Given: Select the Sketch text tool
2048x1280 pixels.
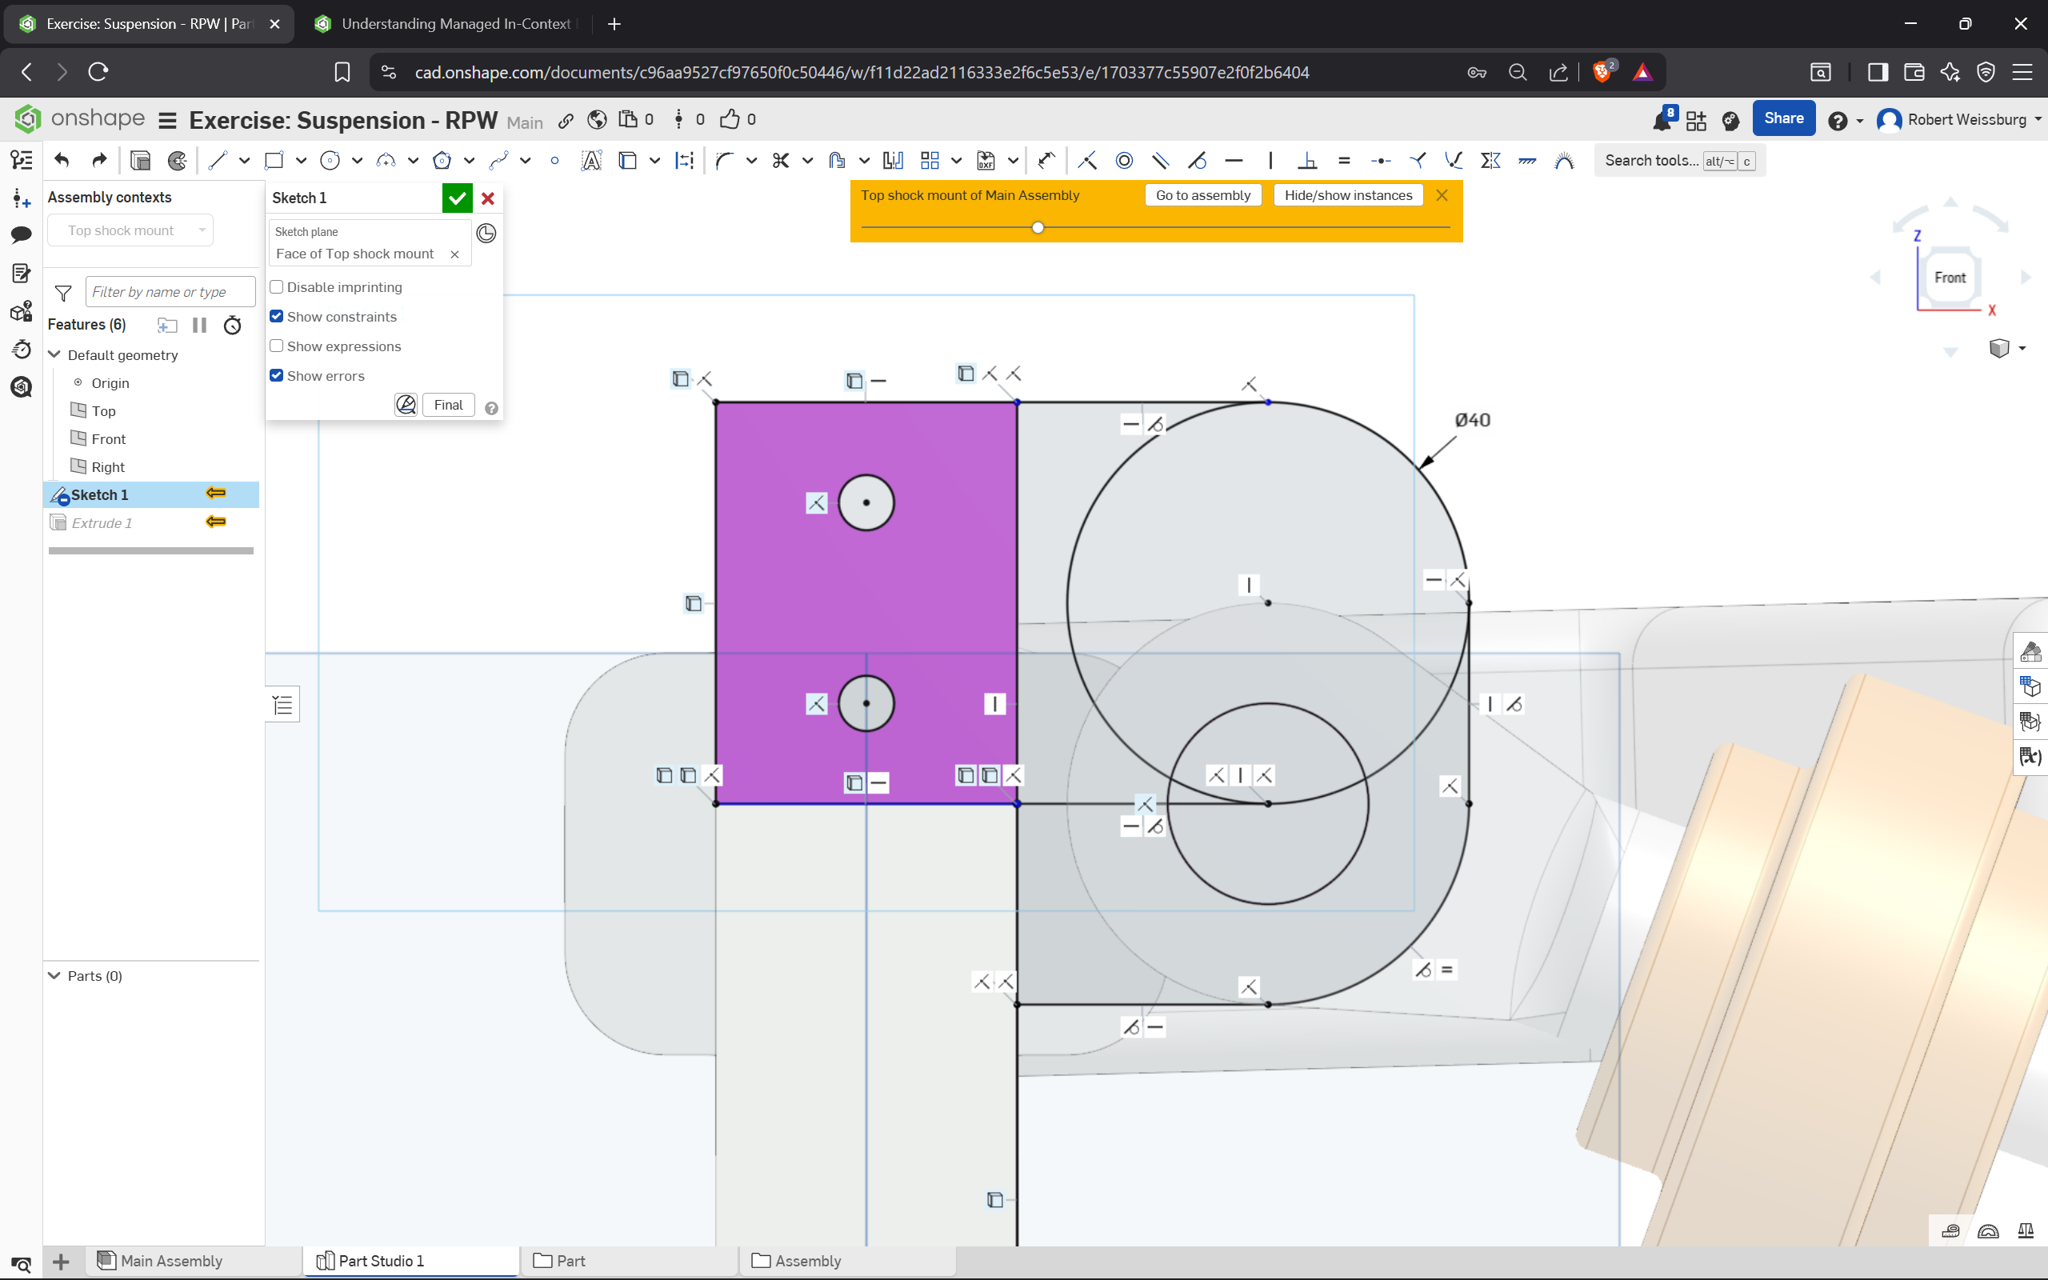Looking at the screenshot, I should click(590, 161).
